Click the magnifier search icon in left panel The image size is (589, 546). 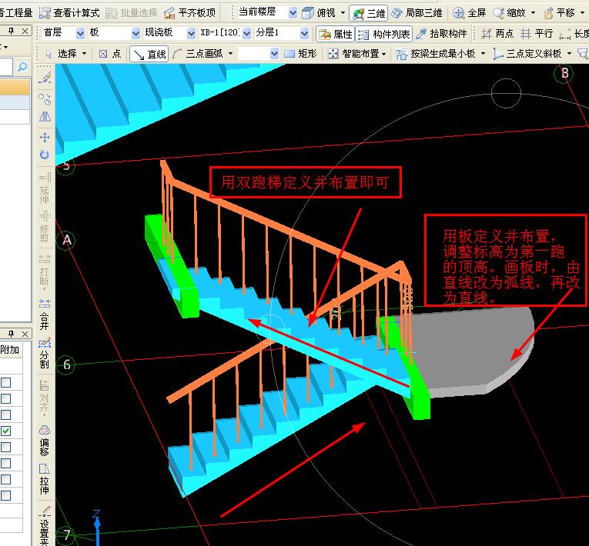[22, 67]
